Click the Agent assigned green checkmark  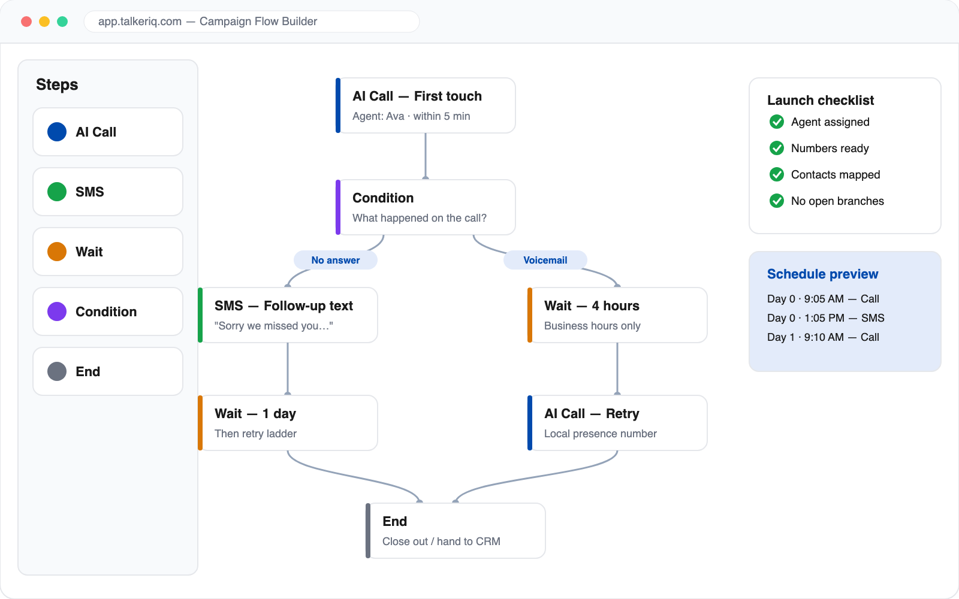[x=777, y=122]
